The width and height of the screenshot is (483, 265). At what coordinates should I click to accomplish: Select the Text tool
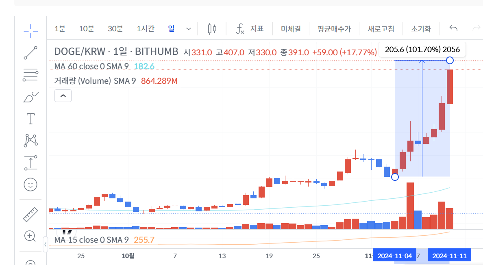pos(30,119)
